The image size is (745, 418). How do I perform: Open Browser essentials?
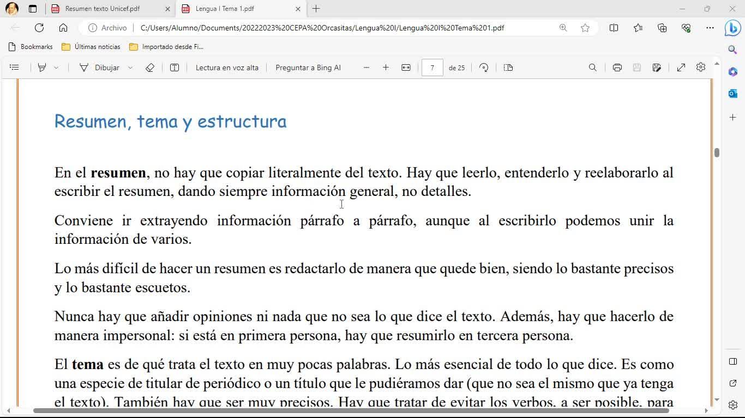click(x=686, y=28)
